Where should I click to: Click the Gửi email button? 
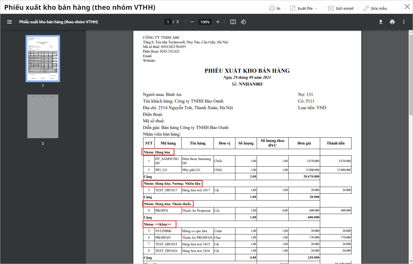[341, 8]
